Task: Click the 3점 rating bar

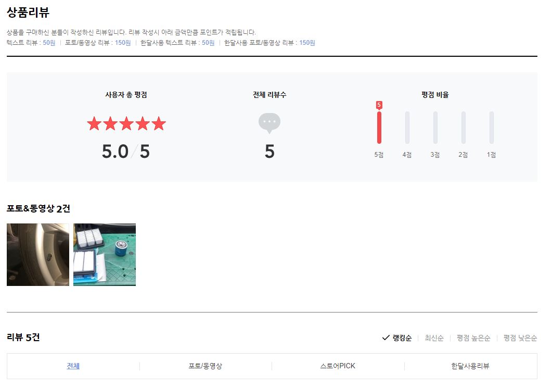Action: coord(435,128)
